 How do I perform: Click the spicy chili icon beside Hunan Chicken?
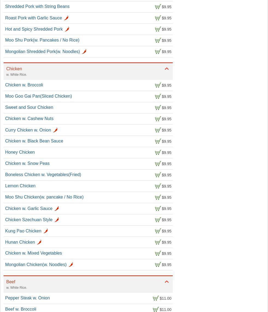(x=39, y=242)
